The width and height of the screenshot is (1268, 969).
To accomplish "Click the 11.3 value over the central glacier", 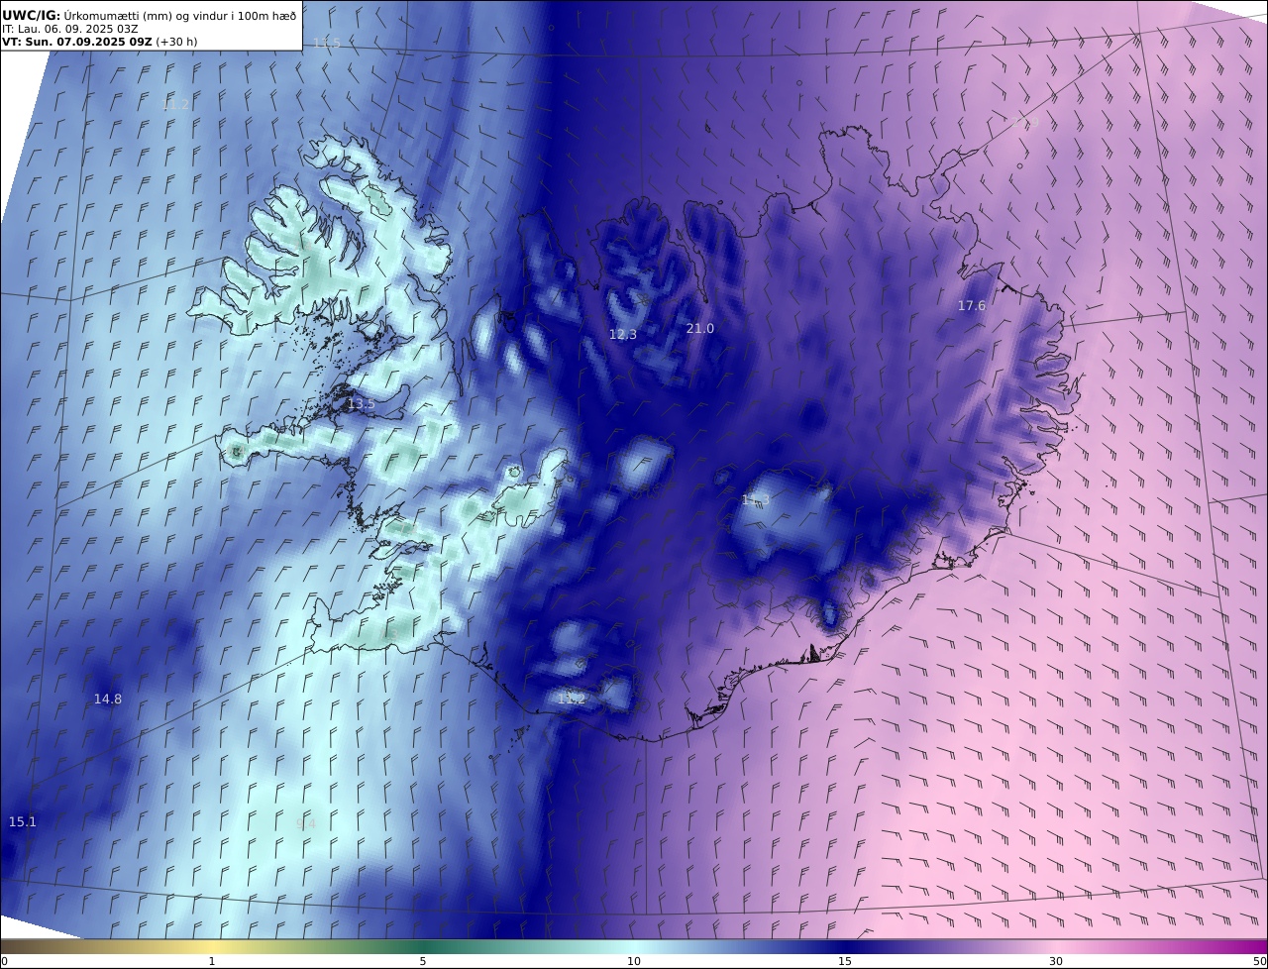I will tap(756, 500).
